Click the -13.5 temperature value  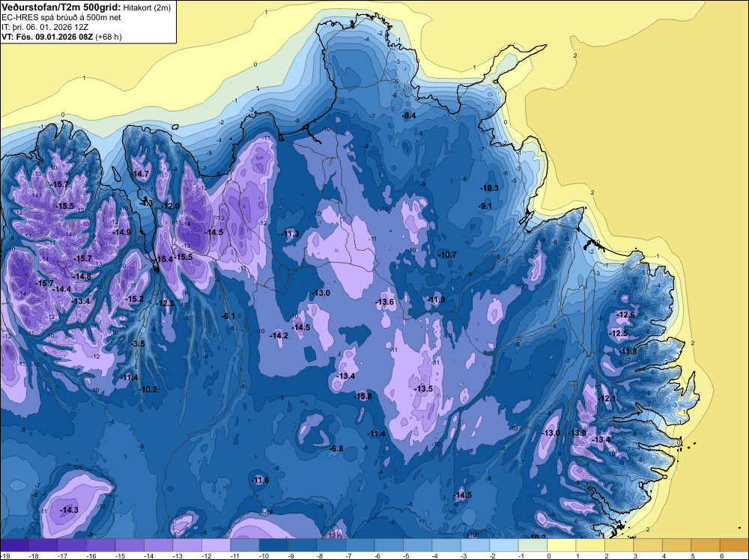[423, 389]
